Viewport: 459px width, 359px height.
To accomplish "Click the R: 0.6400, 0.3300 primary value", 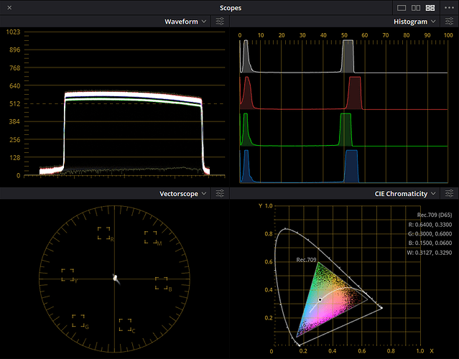I will [x=430, y=225].
